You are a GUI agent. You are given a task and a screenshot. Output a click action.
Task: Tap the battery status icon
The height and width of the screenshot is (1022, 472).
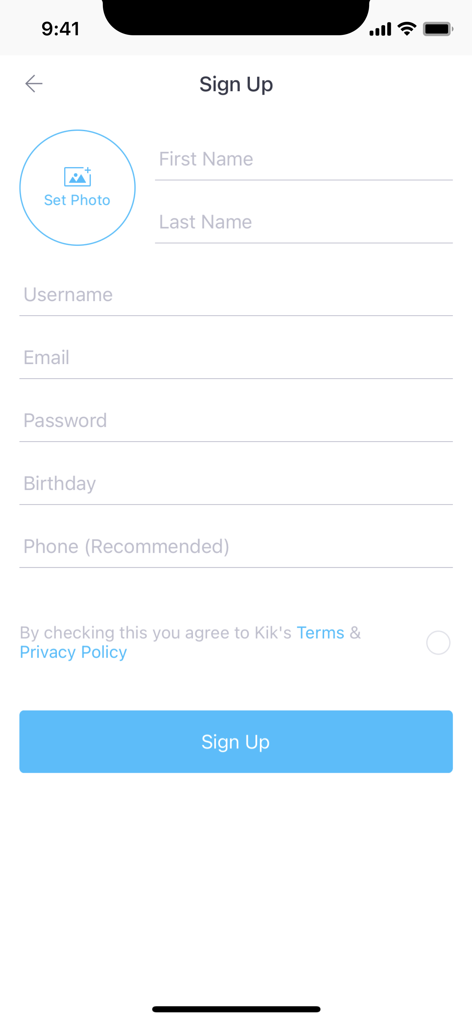437,29
